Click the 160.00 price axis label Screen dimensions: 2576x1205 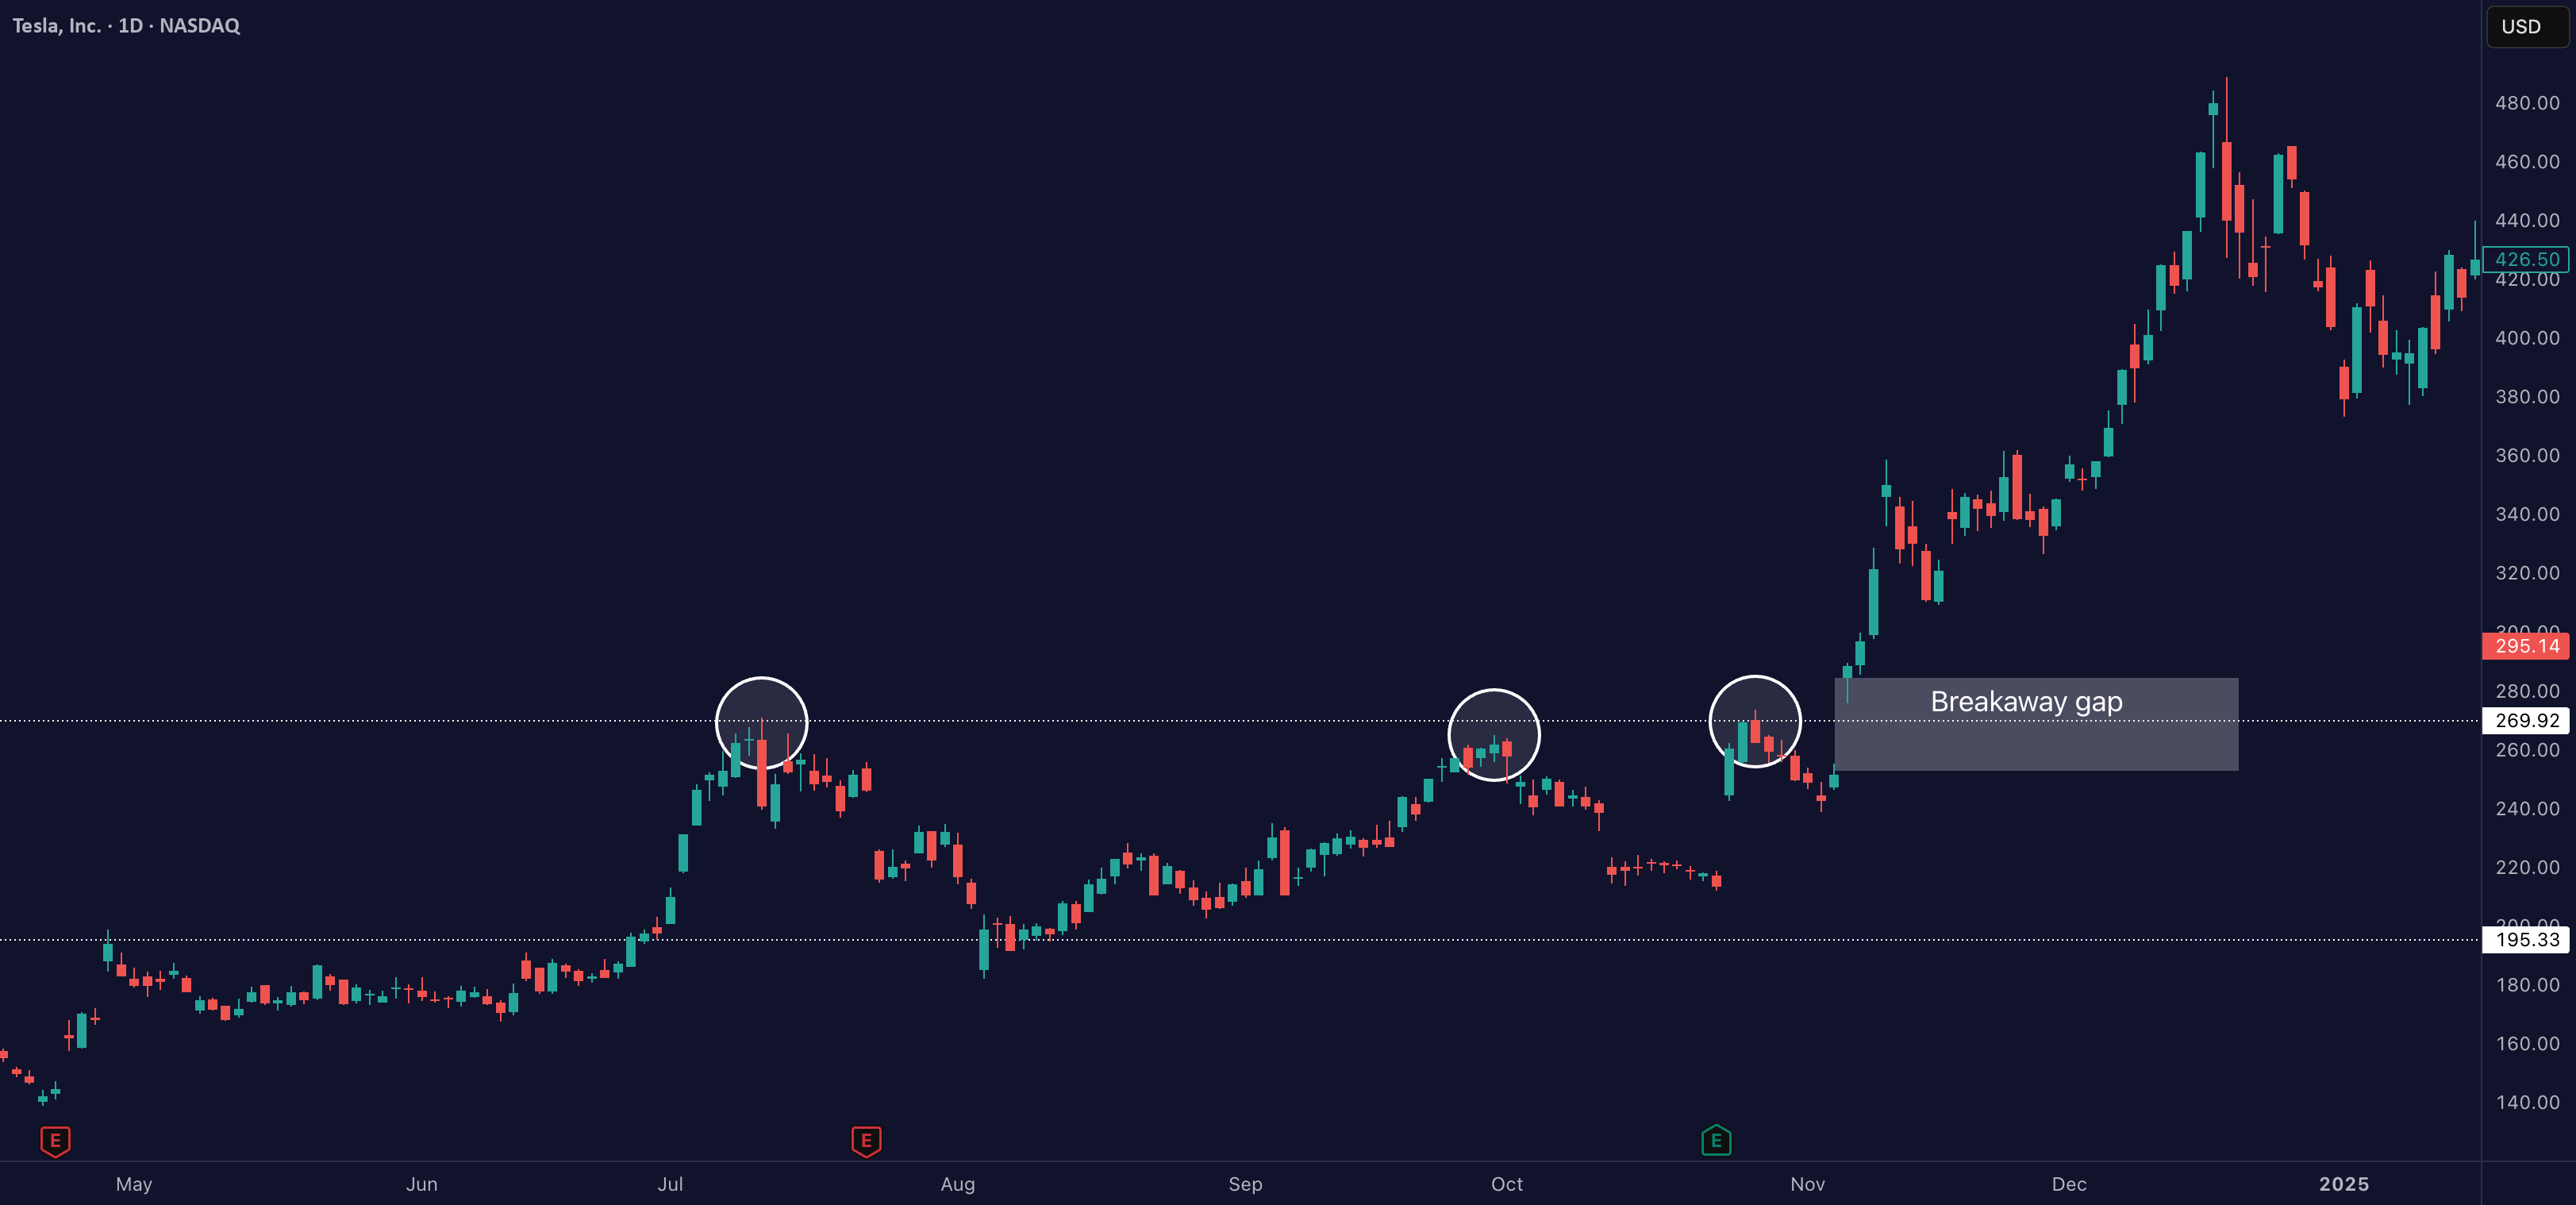pos(2527,1044)
